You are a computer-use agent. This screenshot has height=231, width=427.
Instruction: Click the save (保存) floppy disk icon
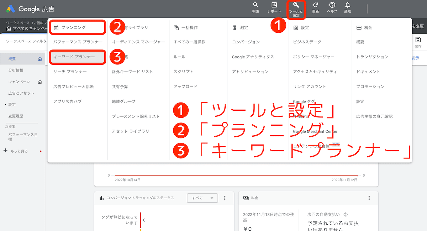(418, 40)
